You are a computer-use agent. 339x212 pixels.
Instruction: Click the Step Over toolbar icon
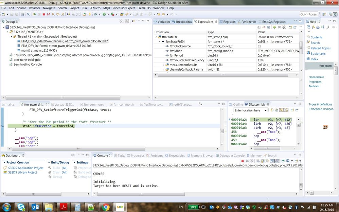tap(58, 14)
